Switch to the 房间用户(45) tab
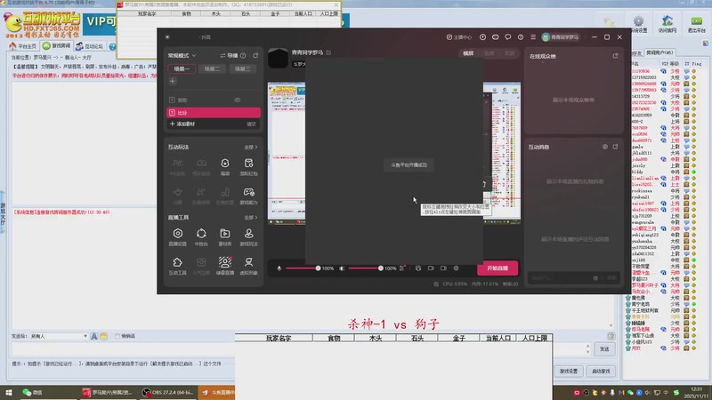The width and height of the screenshot is (712, 400). [x=659, y=52]
